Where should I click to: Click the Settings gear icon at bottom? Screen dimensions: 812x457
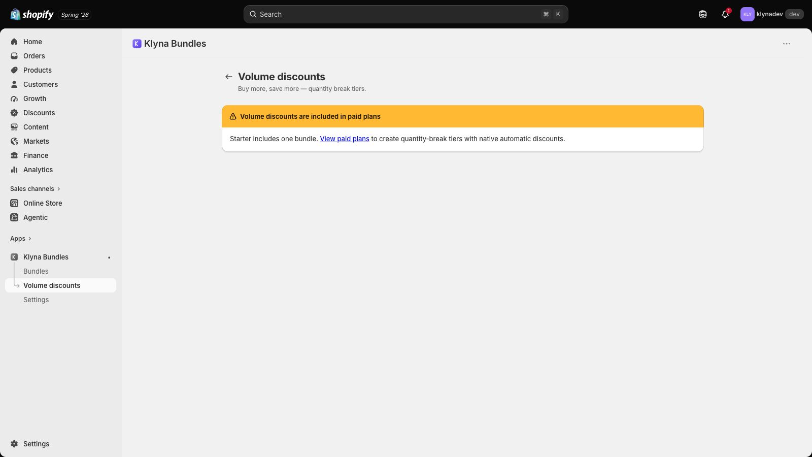point(14,444)
